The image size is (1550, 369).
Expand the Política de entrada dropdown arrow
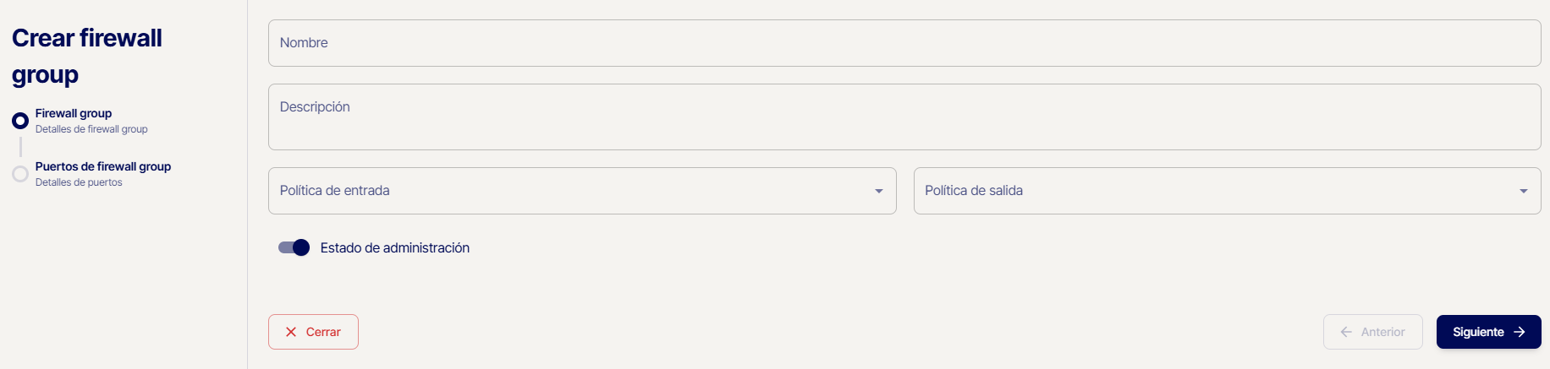pos(879,191)
